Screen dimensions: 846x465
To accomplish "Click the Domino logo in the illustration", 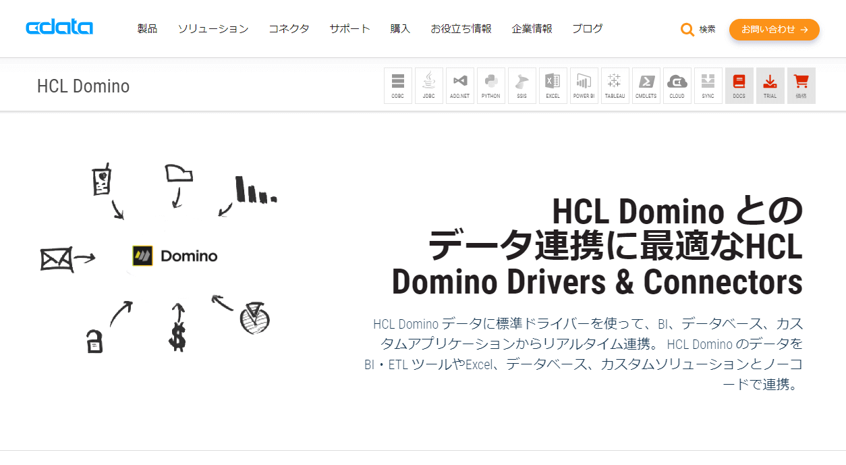I will click(175, 256).
